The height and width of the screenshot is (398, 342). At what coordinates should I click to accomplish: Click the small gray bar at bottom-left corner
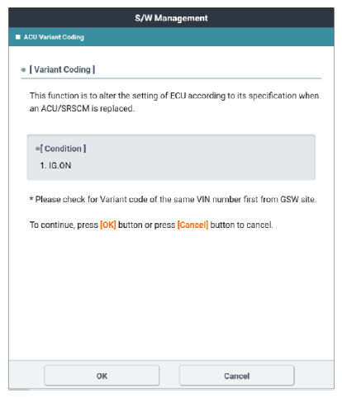(x=19, y=389)
